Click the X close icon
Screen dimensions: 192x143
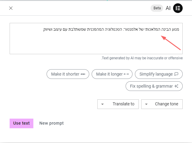click(11, 8)
